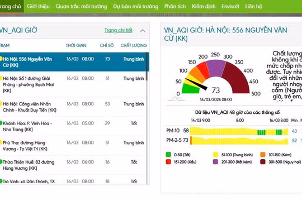
Task: Select the Liên hệ menu item
Action: 253,6
